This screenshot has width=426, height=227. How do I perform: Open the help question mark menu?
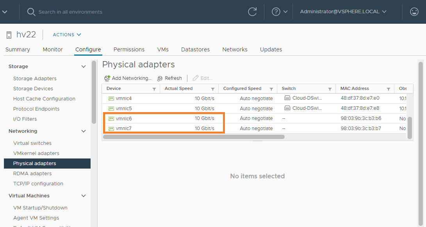[276, 12]
